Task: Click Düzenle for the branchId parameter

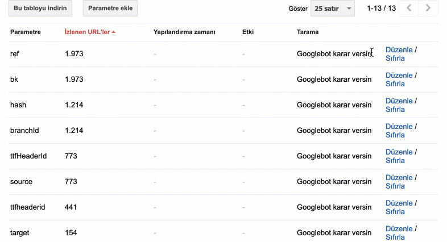Action: [399, 127]
